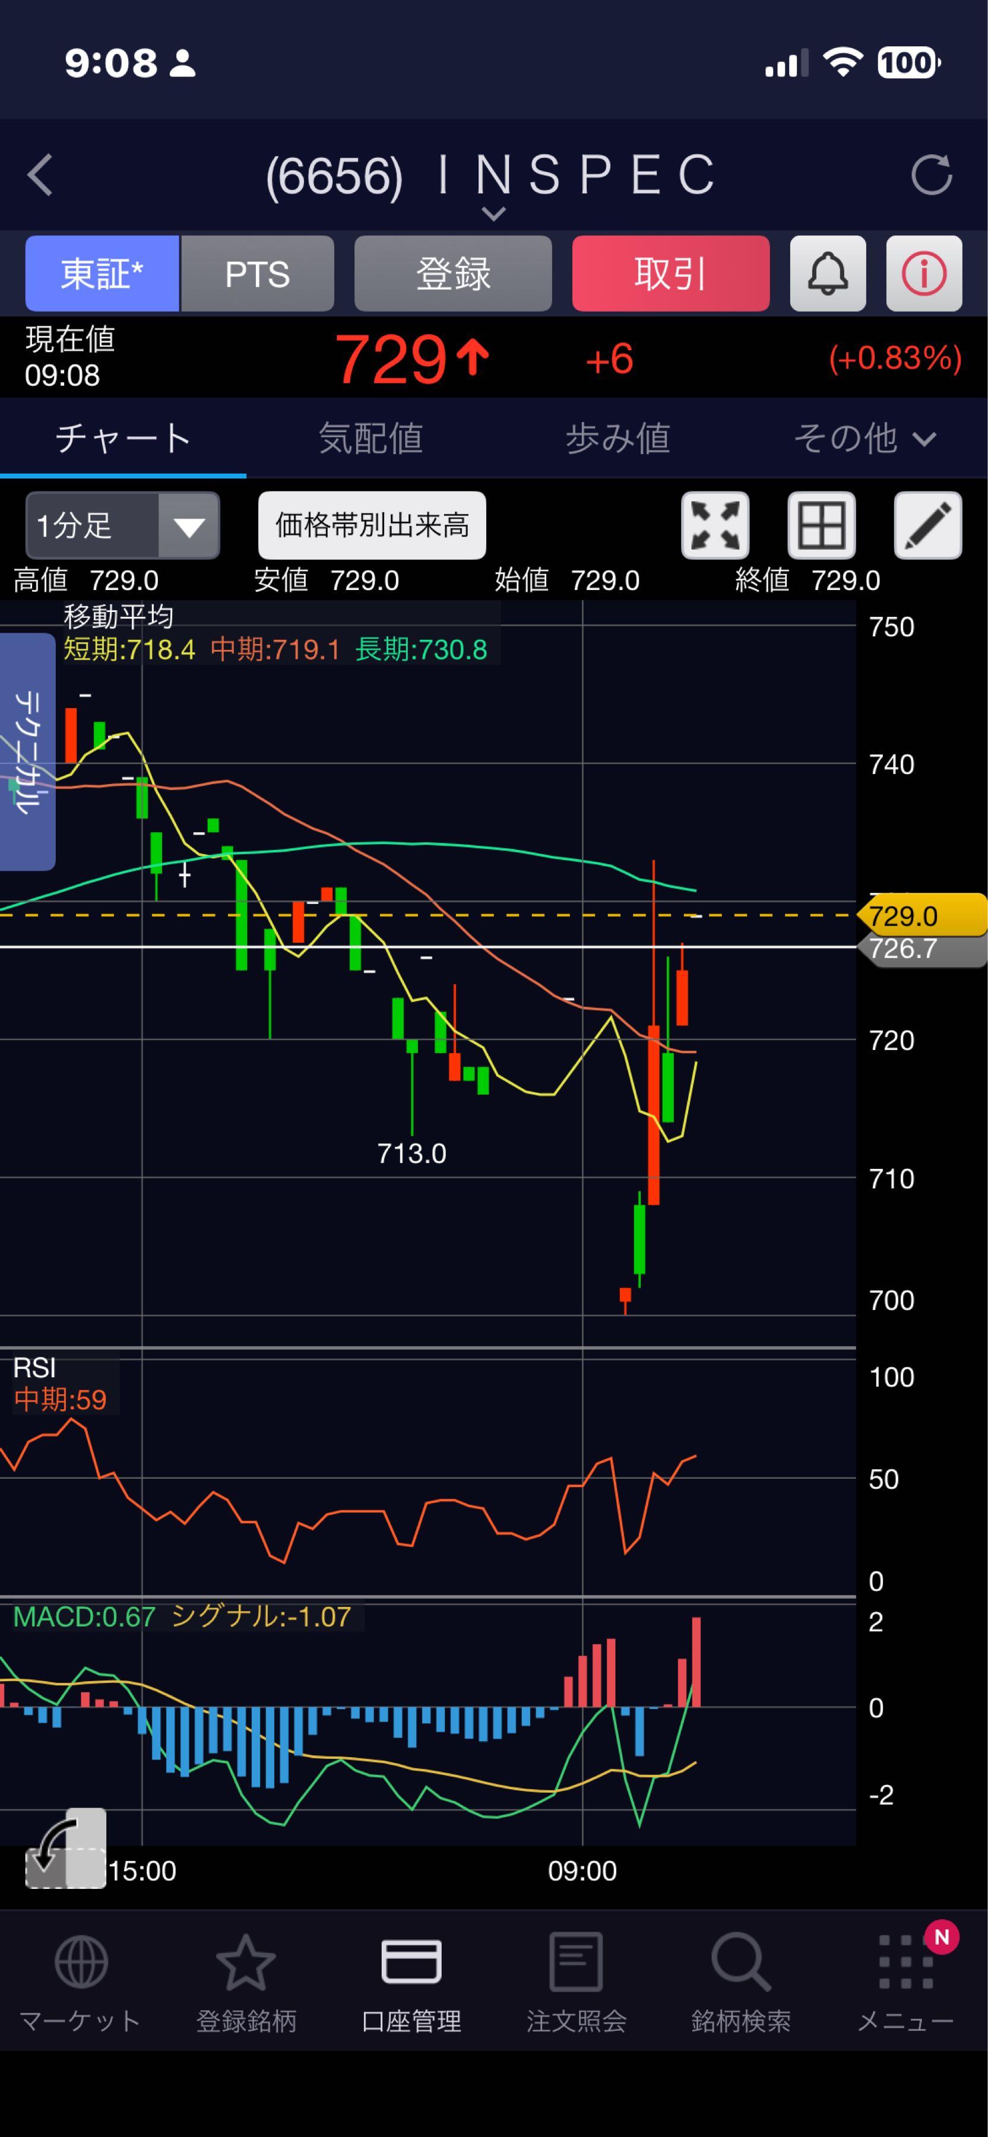The image size is (988, 2137).
Task: Open the chart drawing pencil tool
Action: pos(927,525)
